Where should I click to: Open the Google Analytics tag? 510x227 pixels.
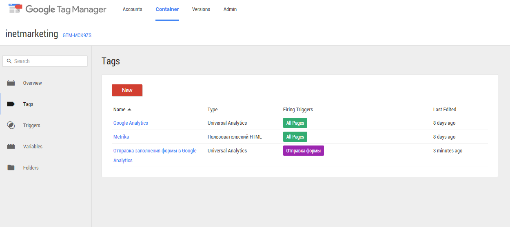131,123
